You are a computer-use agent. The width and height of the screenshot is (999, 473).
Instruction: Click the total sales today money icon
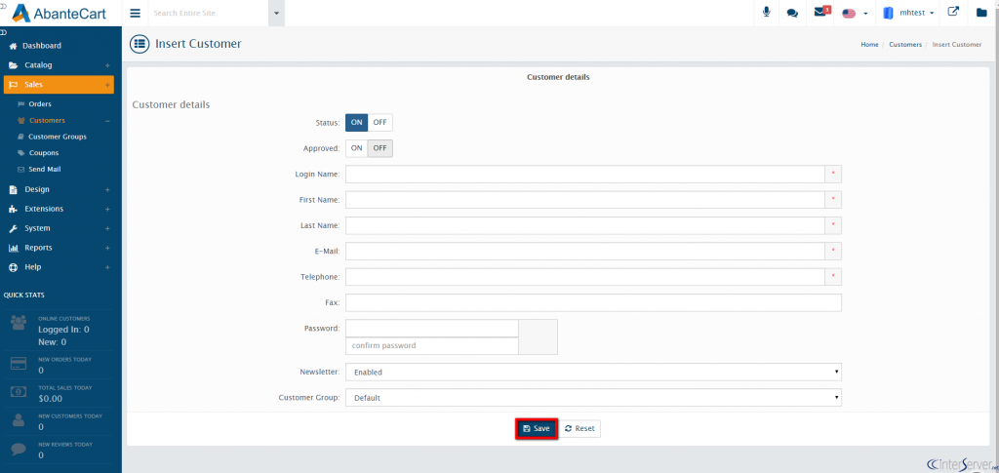(x=19, y=392)
